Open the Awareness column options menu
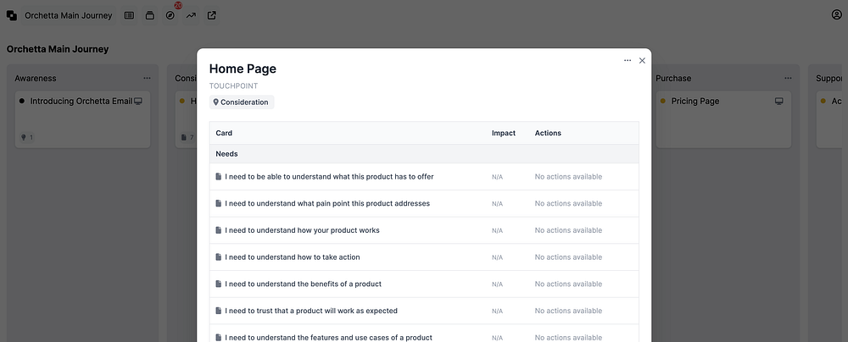This screenshot has width=848, height=342. [147, 79]
